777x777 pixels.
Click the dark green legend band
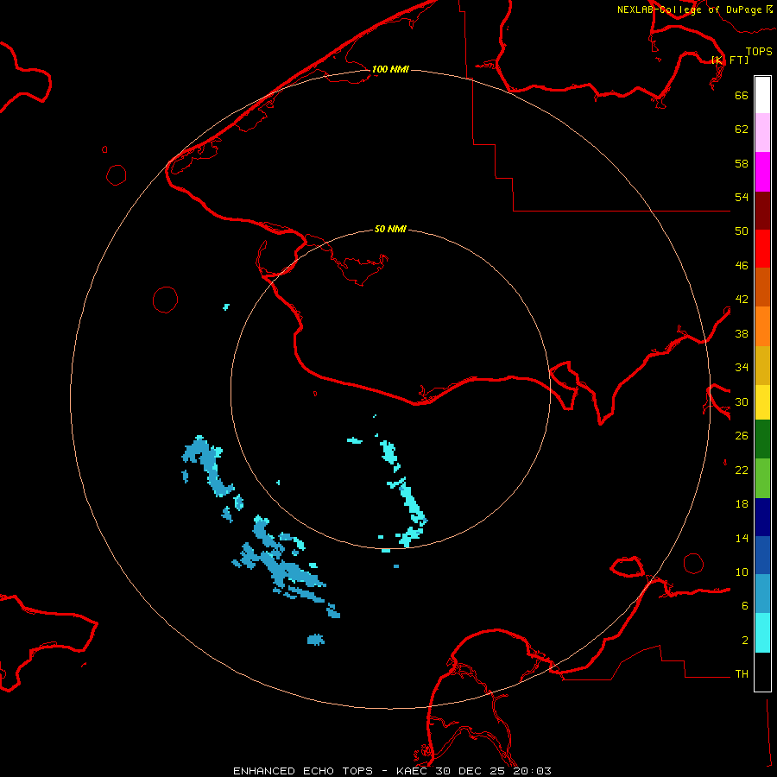pyautogui.click(x=762, y=439)
